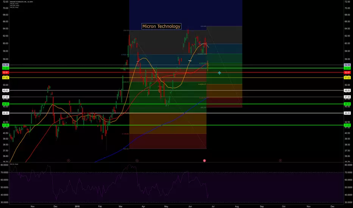Click the earnings marker above mid-December

(x=69, y=161)
